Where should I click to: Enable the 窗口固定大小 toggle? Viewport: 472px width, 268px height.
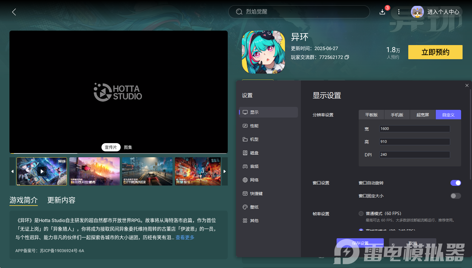point(455,196)
